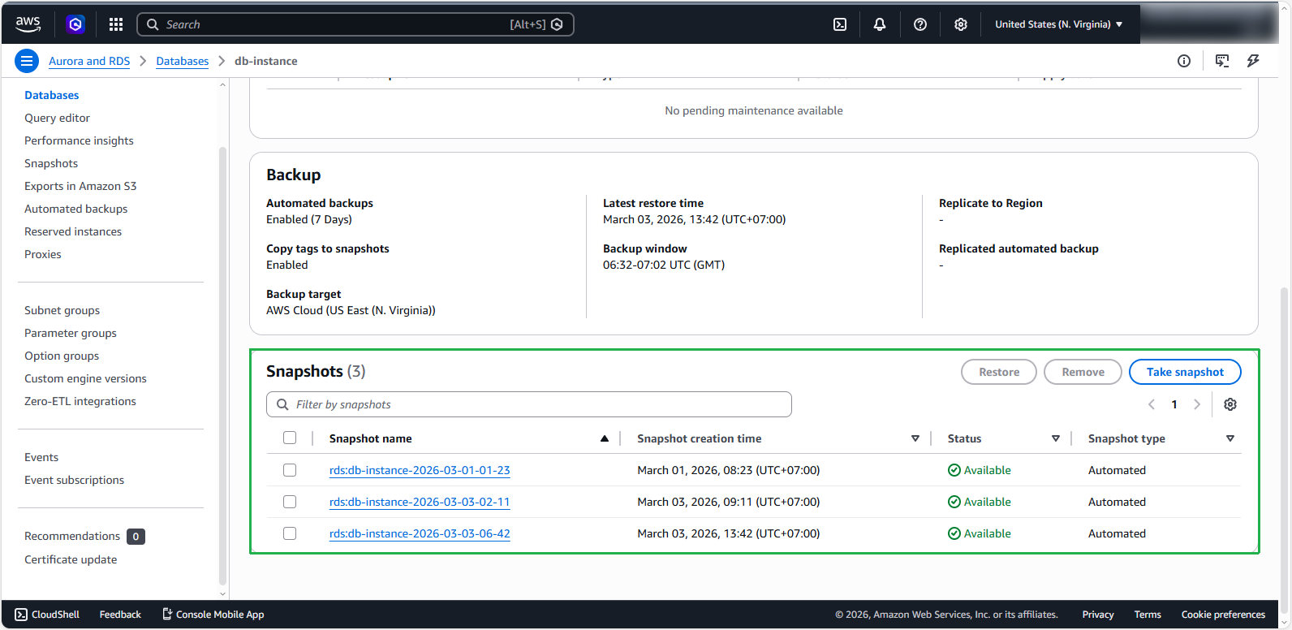Sort by Snapshot creation time arrow

pos(915,438)
